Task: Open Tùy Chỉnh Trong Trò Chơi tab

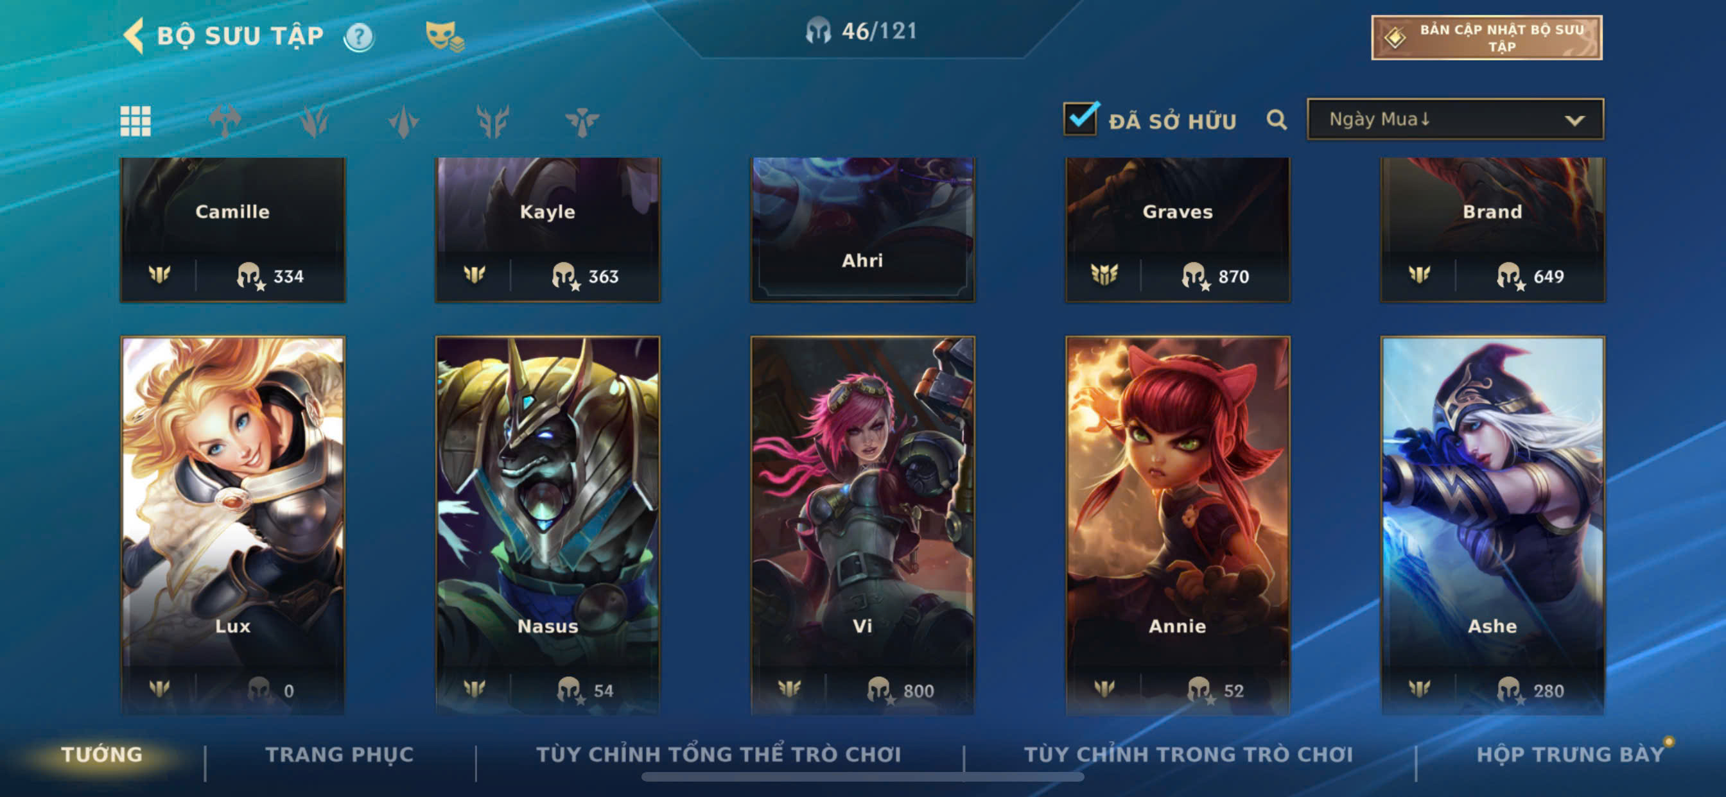Action: (x=1188, y=755)
